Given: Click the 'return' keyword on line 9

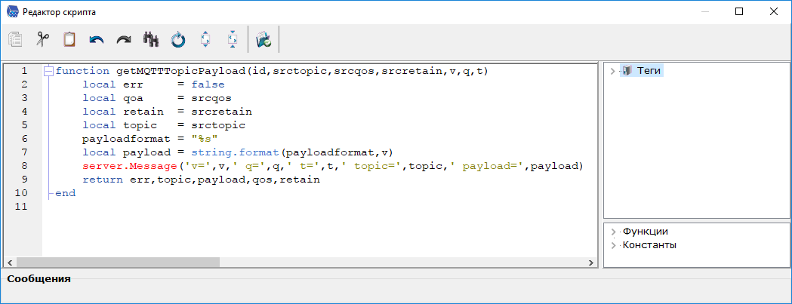Looking at the screenshot, I should [x=103, y=180].
